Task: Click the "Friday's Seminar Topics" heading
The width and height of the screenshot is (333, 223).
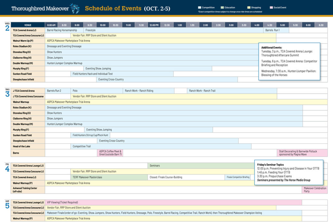Action: [x=270, y=165]
